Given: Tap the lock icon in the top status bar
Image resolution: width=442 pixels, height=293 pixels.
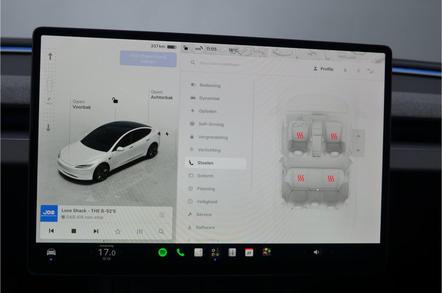Looking at the screenshot, I should pyautogui.click(x=186, y=48).
